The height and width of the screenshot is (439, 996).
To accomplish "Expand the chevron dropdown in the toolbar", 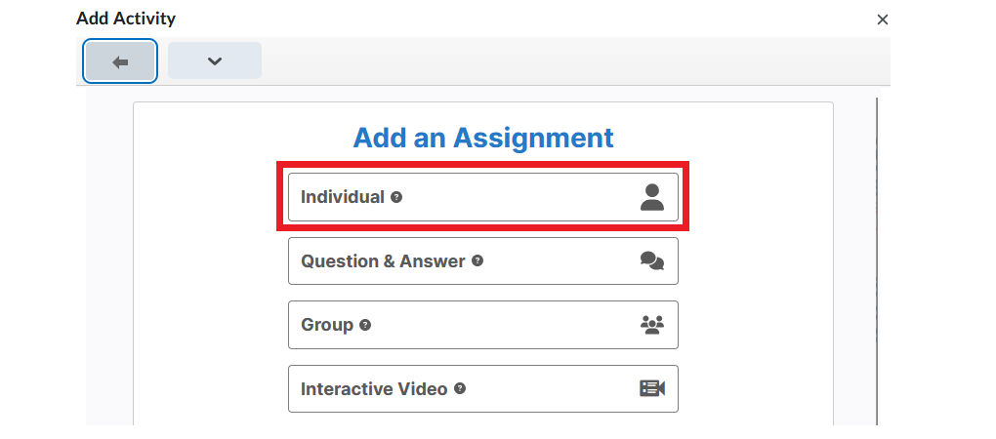I will tap(215, 60).
